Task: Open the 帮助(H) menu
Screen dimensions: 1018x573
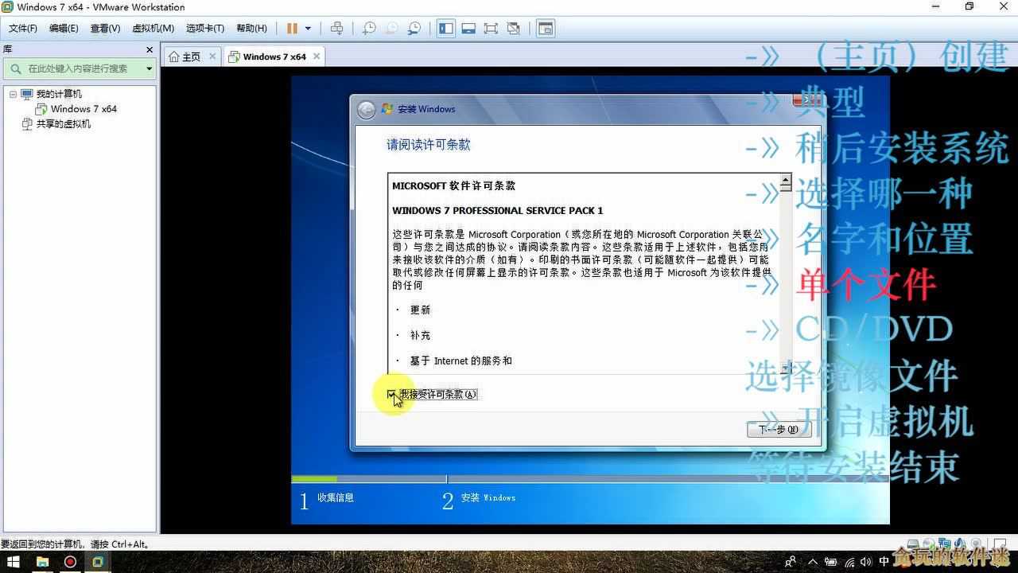Action: pyautogui.click(x=251, y=29)
